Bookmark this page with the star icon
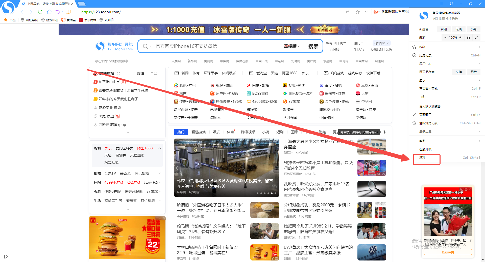This screenshot has height=262, width=485. 358,12
